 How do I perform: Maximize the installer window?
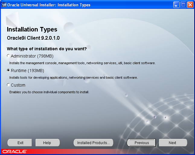click(183, 5)
